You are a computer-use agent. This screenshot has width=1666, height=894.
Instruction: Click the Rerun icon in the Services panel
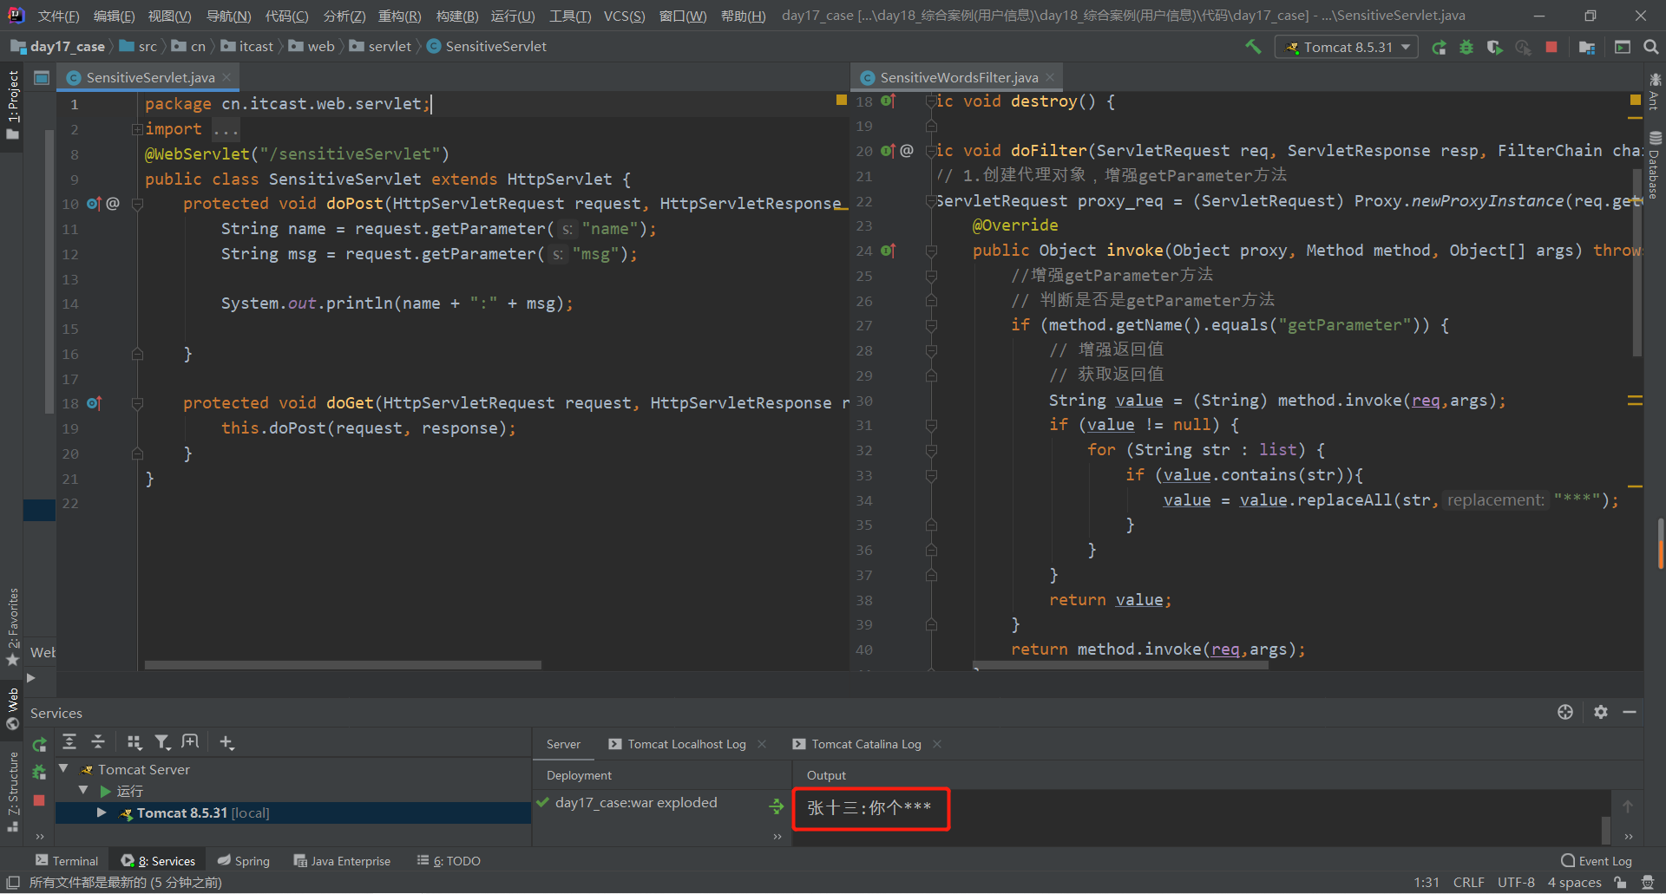39,744
